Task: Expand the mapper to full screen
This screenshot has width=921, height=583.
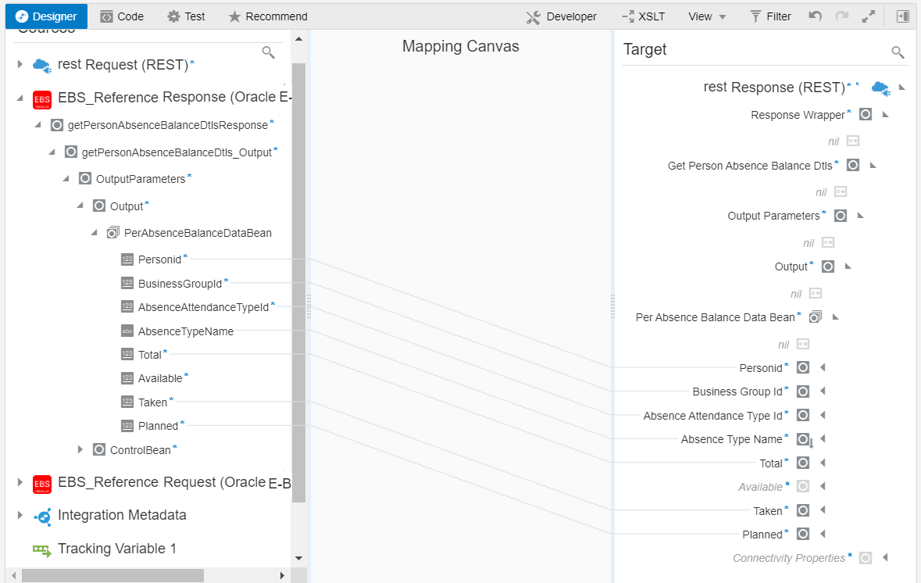Action: pyautogui.click(x=869, y=16)
